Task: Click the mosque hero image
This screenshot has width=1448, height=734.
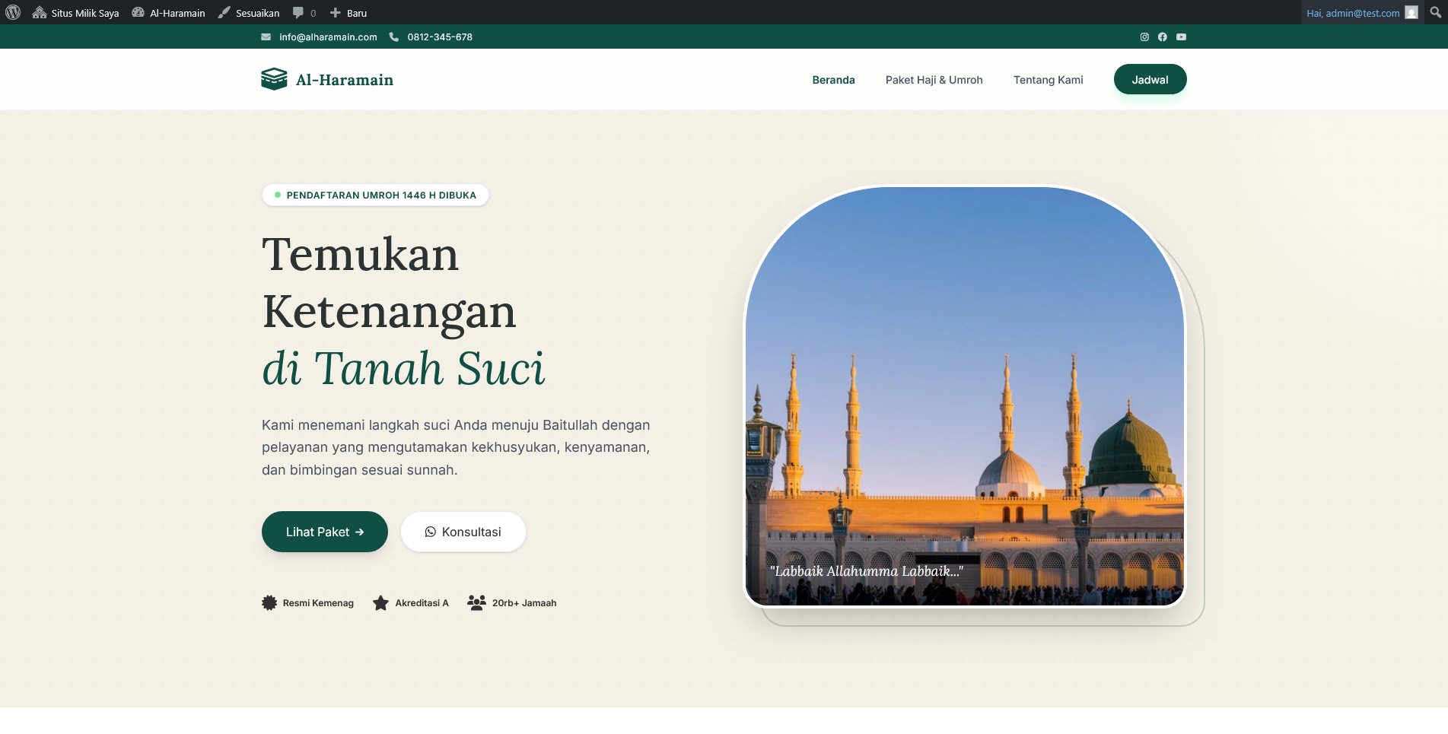Action: [965, 396]
